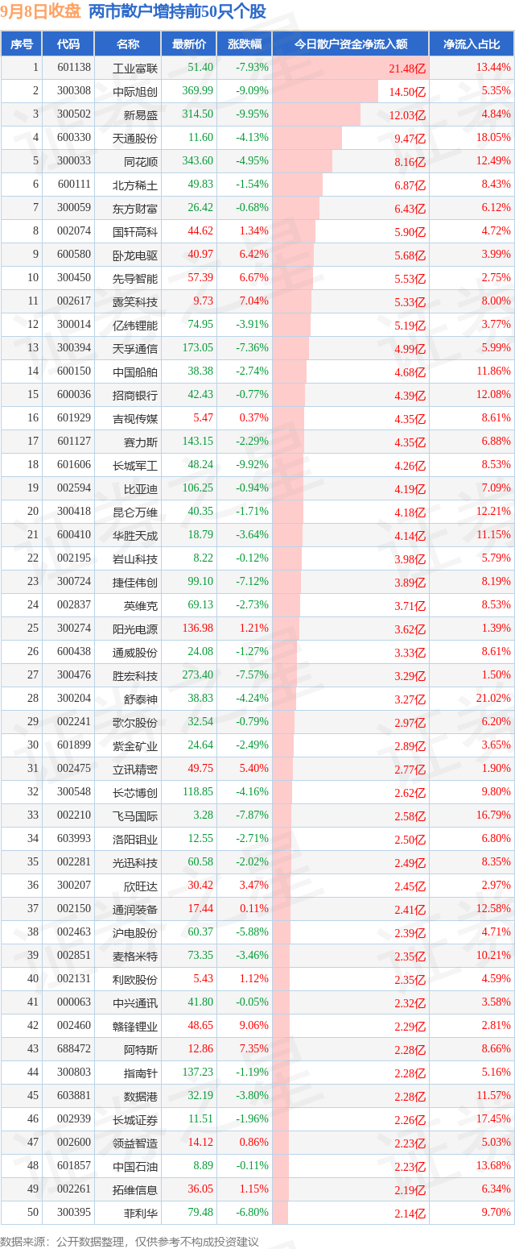The width and height of the screenshot is (515, 1249).
Task: Click 国轩高科 latest price 44.62
Action: click(200, 231)
